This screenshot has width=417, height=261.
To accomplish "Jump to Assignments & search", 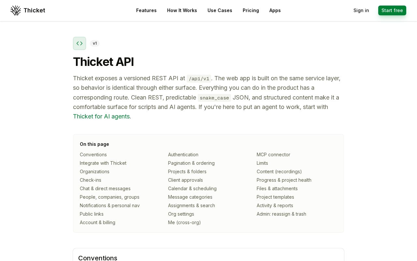I will [192, 206].
